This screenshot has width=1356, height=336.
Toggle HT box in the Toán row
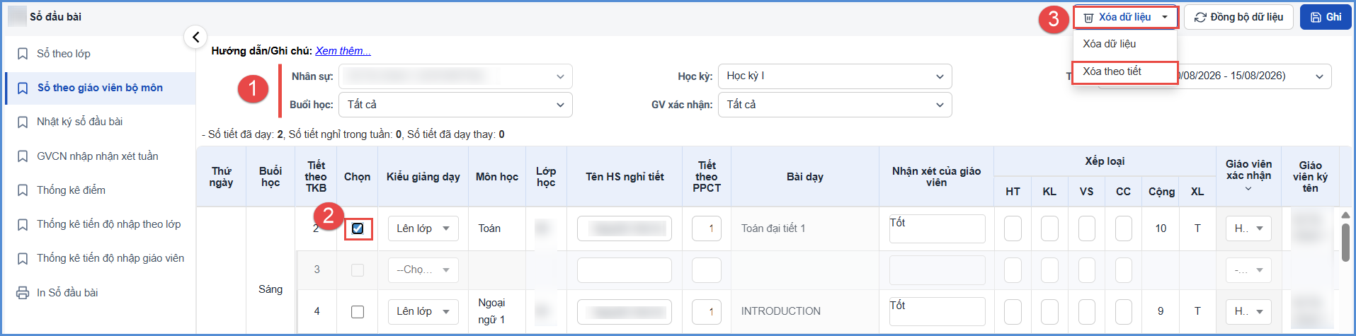tap(1013, 228)
